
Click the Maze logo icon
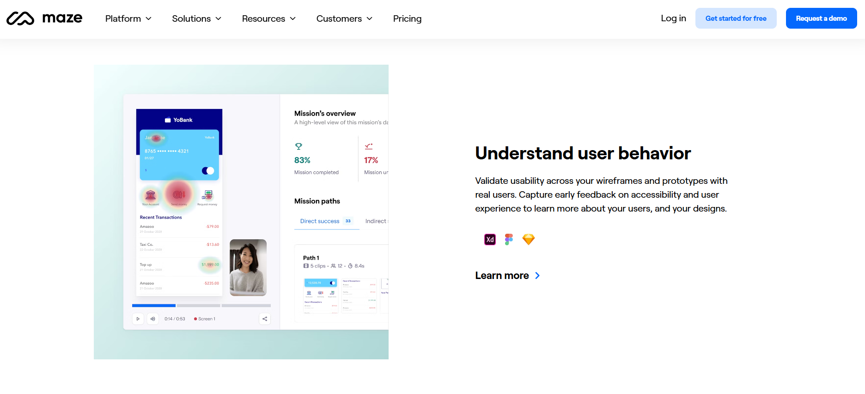click(x=20, y=18)
